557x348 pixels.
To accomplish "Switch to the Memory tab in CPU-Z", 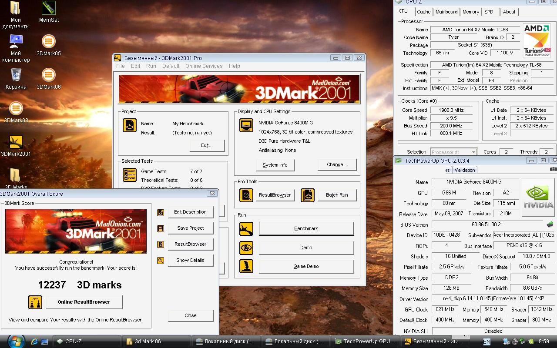I will click(x=471, y=12).
